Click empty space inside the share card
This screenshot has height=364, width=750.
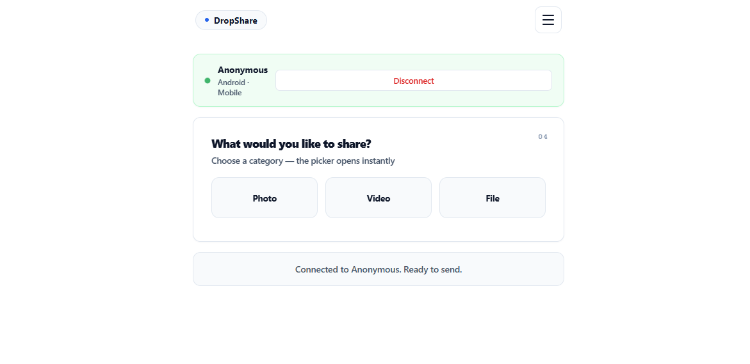pyautogui.click(x=379, y=230)
